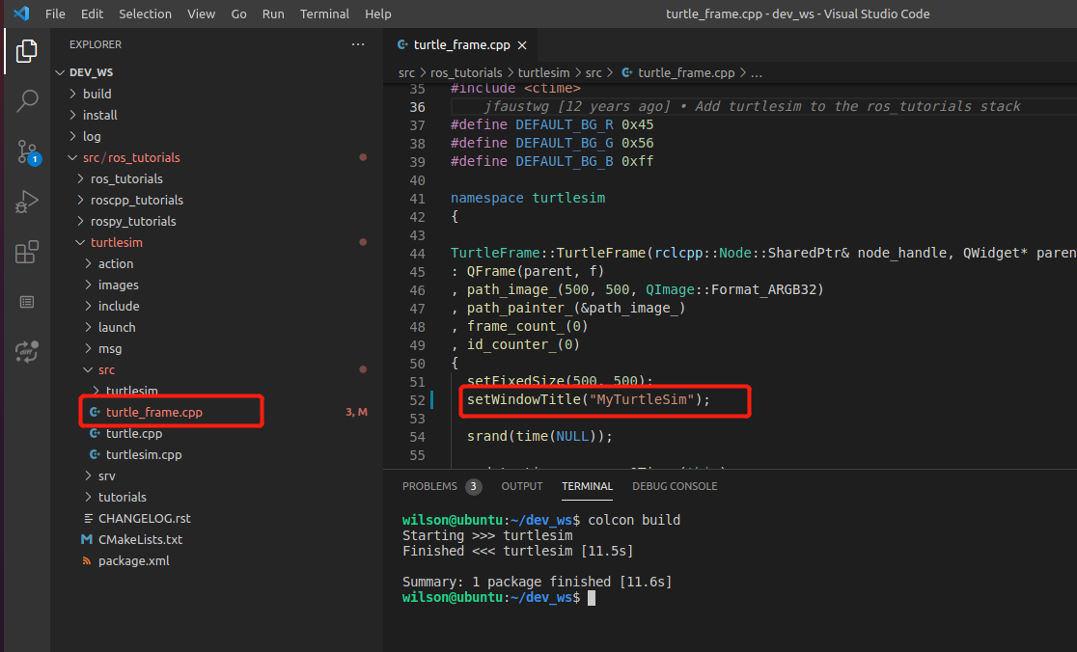Open the Run menu
This screenshot has height=652, width=1077.
[x=273, y=14]
